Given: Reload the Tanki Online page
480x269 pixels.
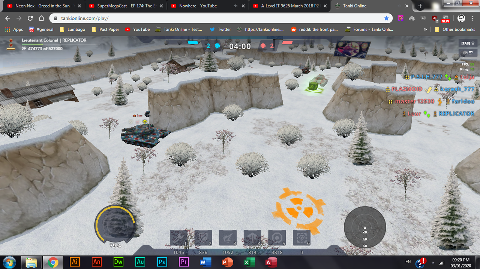Looking at the screenshot, I should [x=30, y=18].
